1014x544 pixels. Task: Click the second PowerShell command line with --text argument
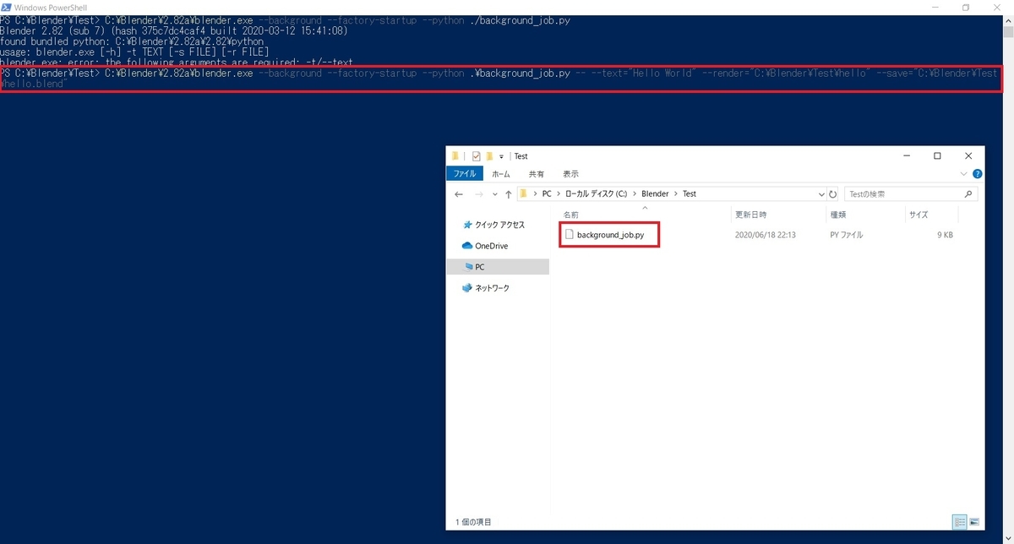pyautogui.click(x=499, y=79)
